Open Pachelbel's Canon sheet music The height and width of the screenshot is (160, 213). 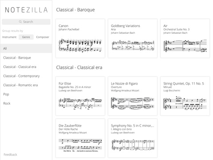pos(80,38)
